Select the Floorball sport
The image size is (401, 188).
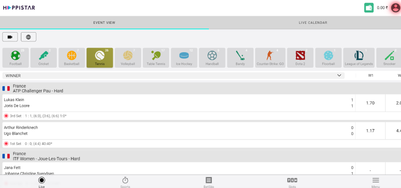(328, 58)
